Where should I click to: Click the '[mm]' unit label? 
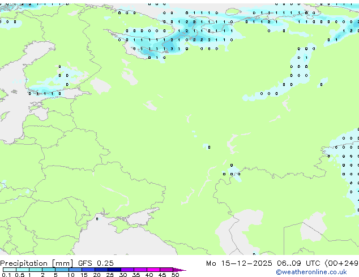63,263
